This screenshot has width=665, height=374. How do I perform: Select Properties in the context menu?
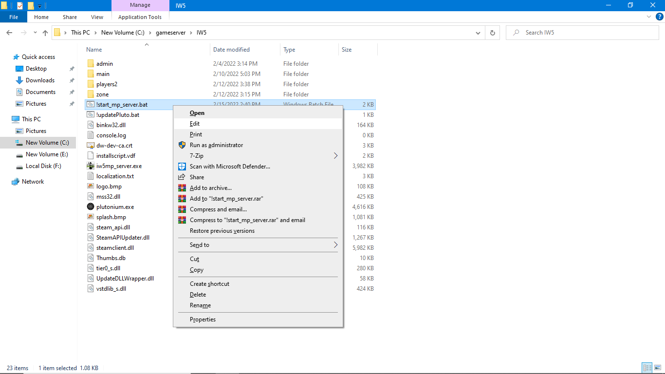(203, 319)
